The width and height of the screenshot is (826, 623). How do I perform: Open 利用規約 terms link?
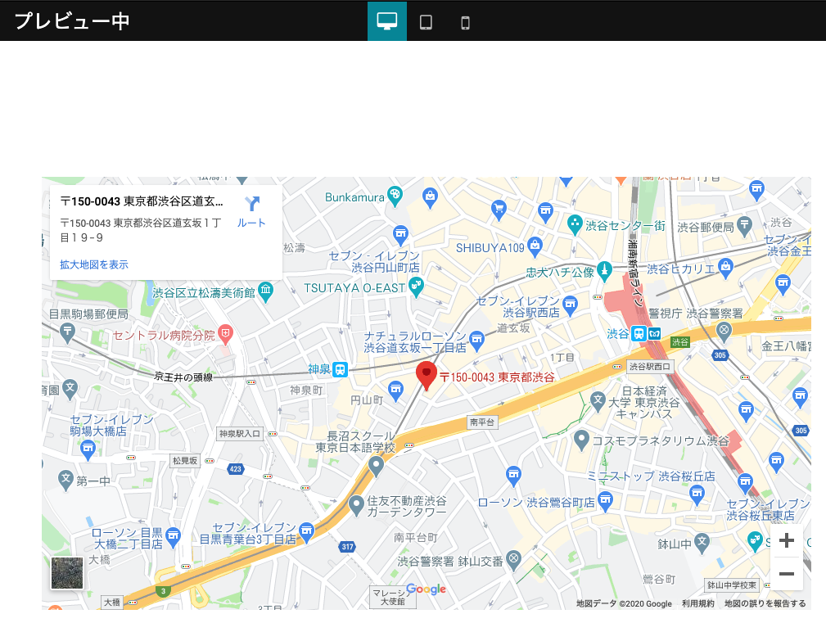click(698, 603)
